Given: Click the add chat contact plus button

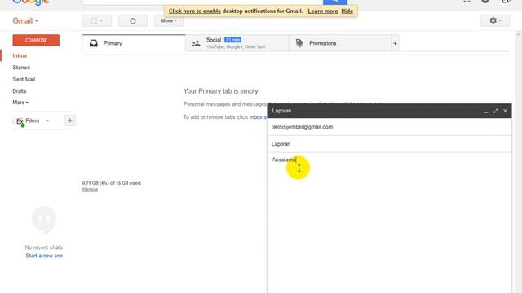Looking at the screenshot, I should point(70,120).
